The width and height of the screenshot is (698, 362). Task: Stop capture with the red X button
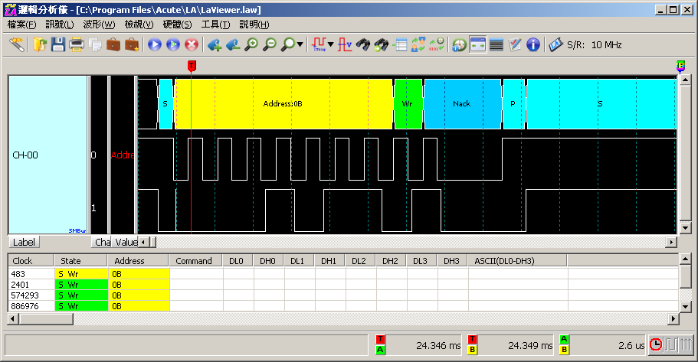tap(192, 44)
